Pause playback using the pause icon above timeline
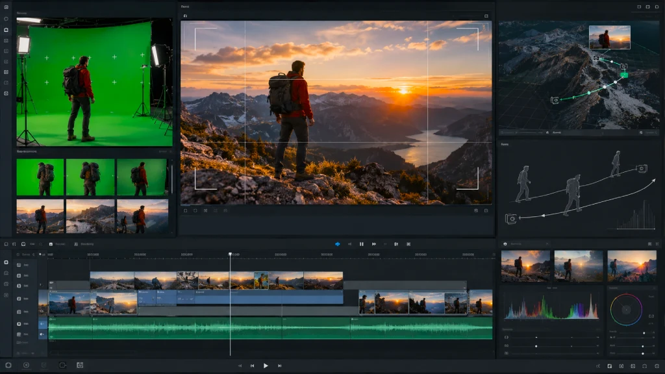The width and height of the screenshot is (665, 374). [361, 244]
